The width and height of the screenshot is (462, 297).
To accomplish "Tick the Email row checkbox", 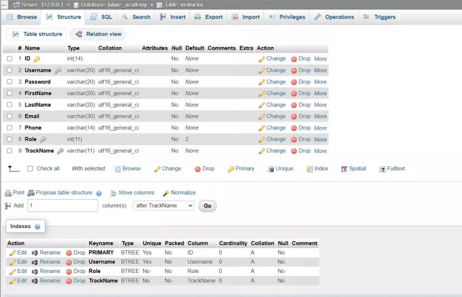I will click(x=9, y=116).
